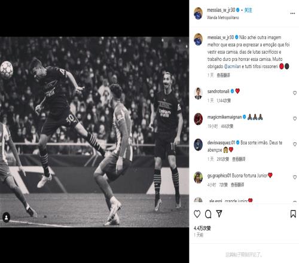Image resolution: width=299 pixels, height=263 pixels.
Task: Like gs.graphics01's comment
Action: [295, 177]
